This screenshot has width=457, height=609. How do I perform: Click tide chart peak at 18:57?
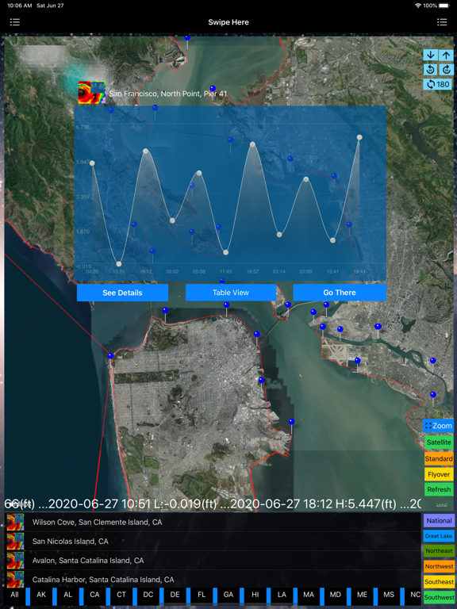pos(252,144)
